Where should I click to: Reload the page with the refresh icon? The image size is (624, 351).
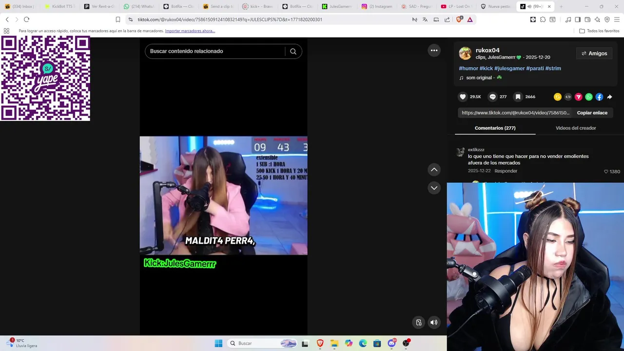(26, 19)
